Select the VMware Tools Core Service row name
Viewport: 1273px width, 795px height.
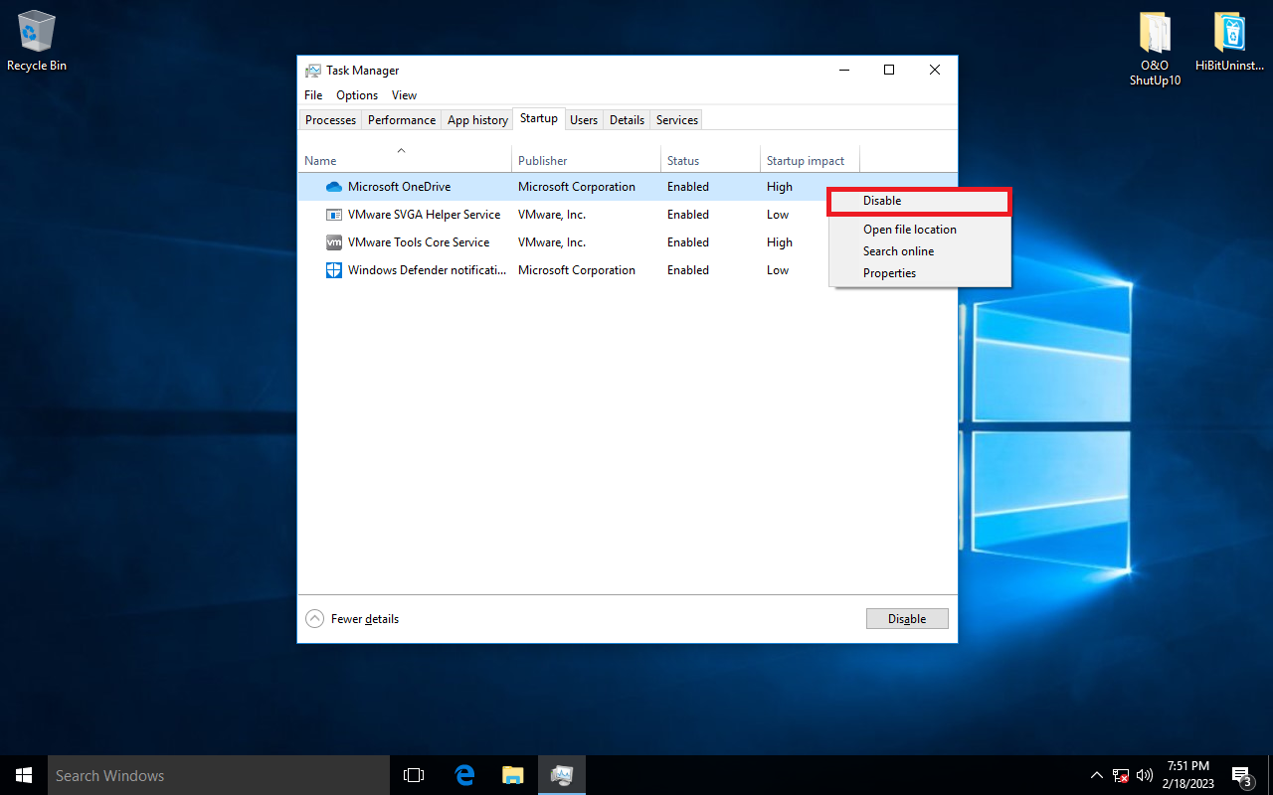coord(419,242)
